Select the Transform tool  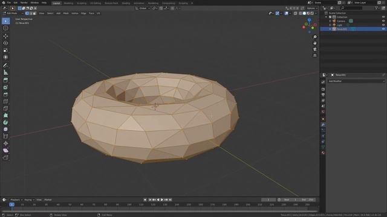[x=5, y=57]
